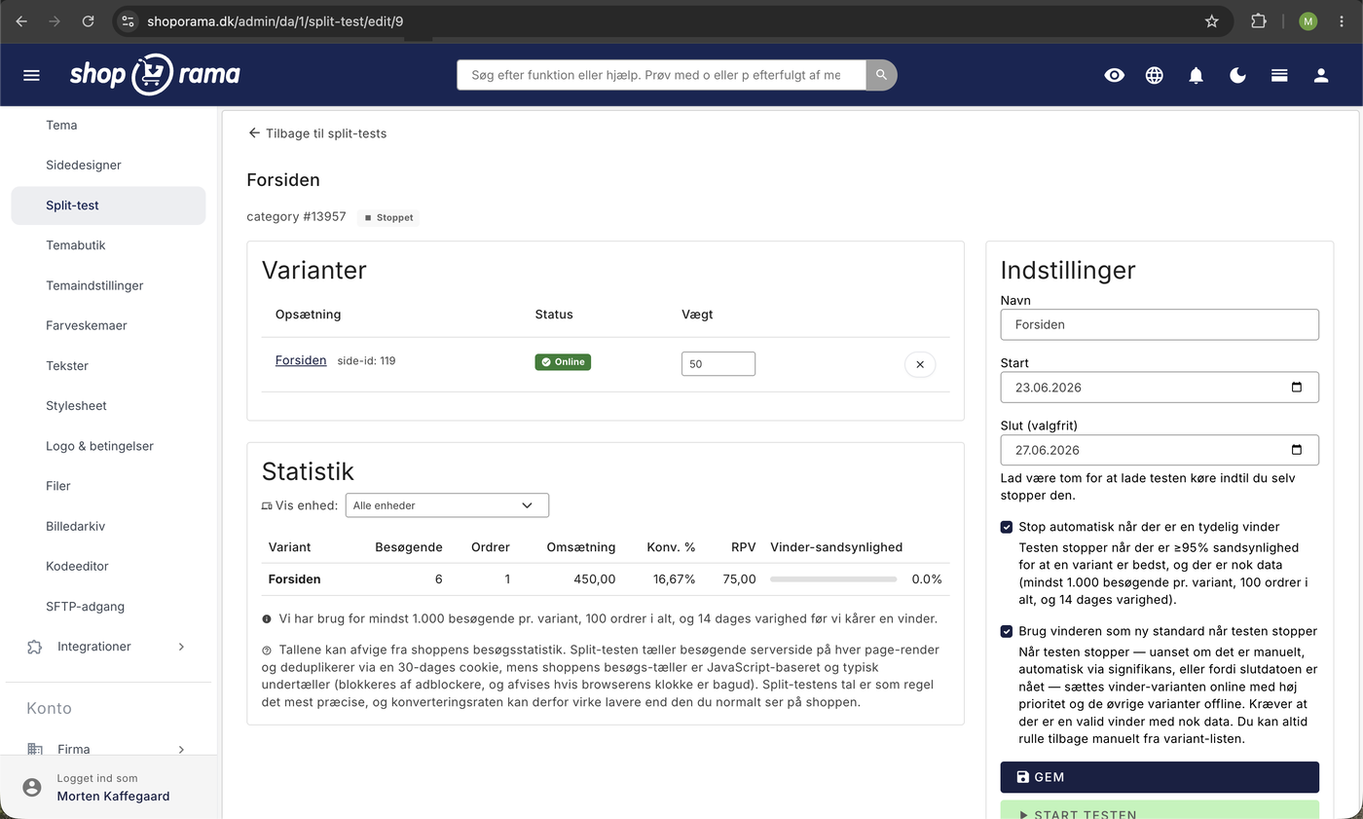The image size is (1363, 819).
Task: Click the site info icon in address bar
Action: (129, 20)
